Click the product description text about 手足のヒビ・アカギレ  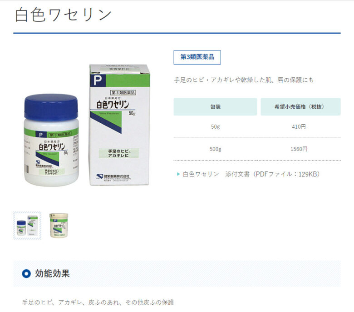(244, 80)
